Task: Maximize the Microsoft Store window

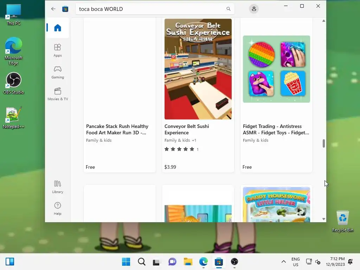Action: (302, 6)
